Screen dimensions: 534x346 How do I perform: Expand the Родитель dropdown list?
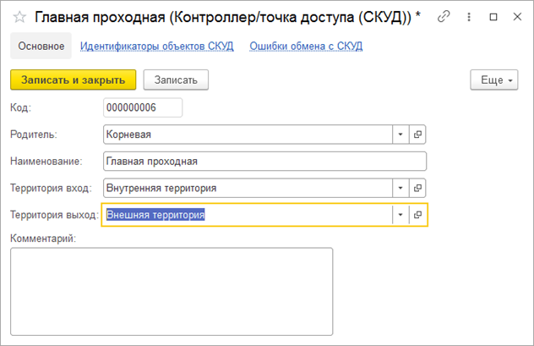pyautogui.click(x=400, y=135)
